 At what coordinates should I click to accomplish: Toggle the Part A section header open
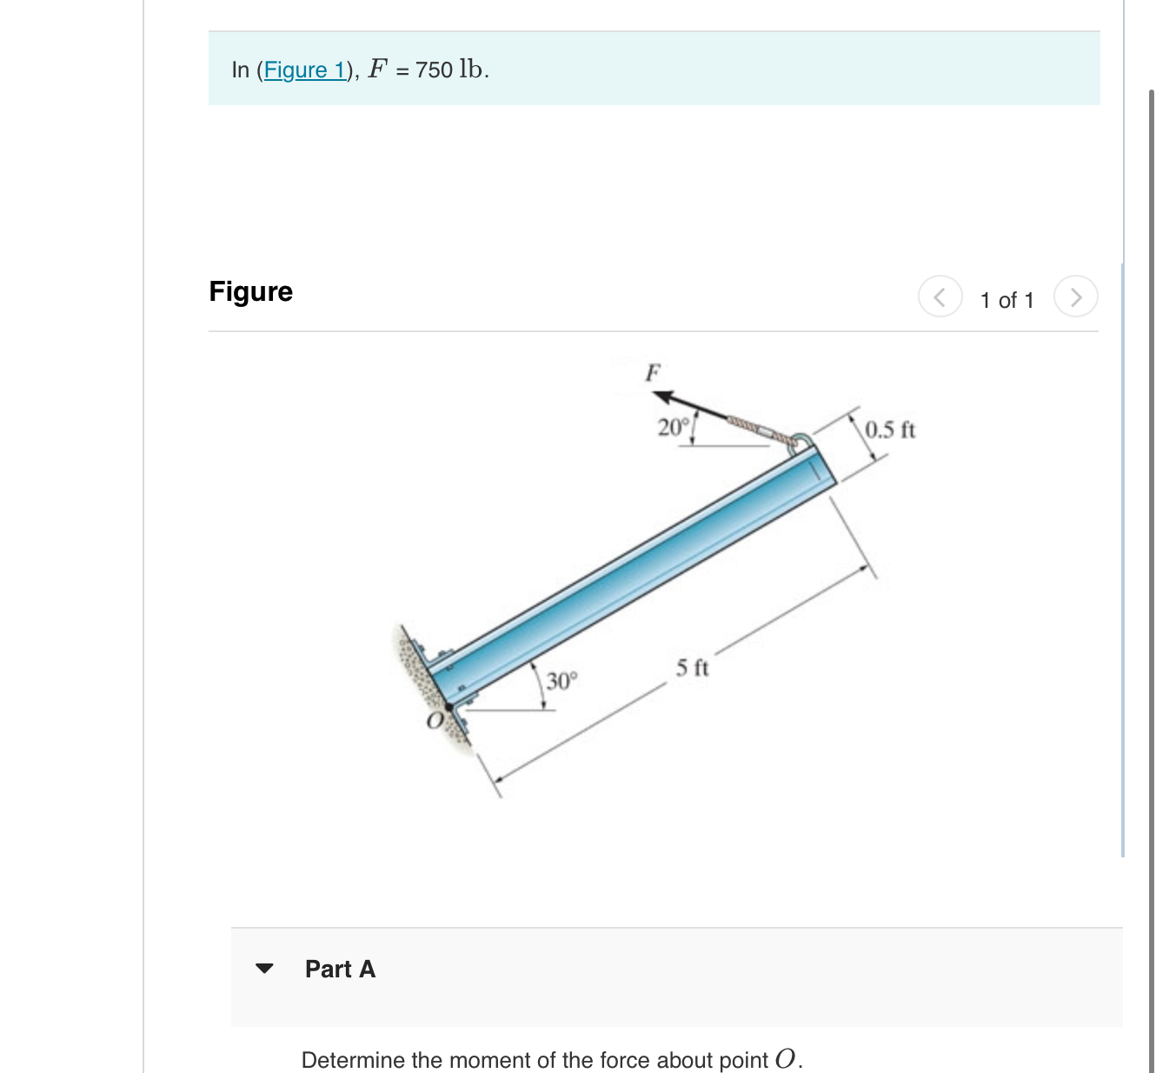click(x=339, y=970)
